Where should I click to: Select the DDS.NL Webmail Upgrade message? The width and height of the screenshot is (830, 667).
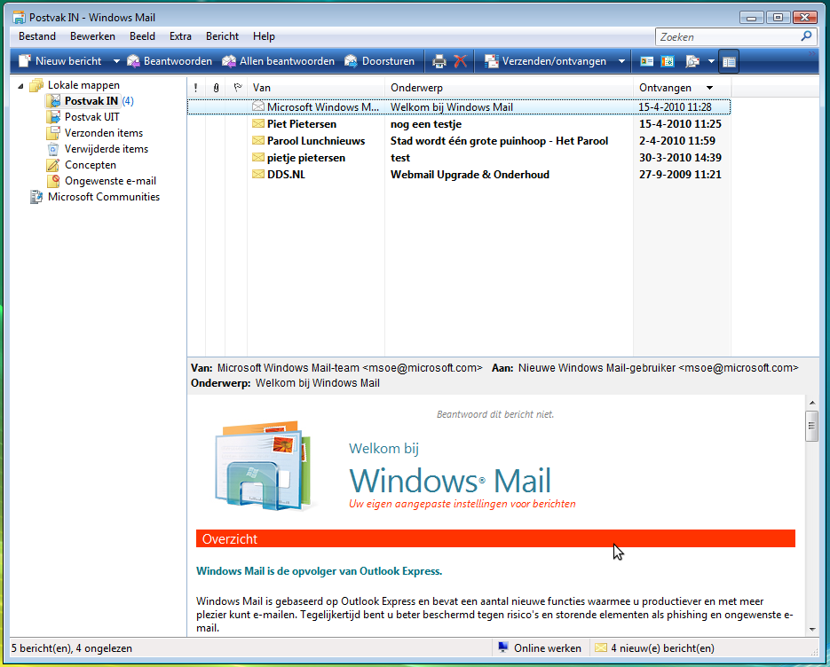[459, 175]
